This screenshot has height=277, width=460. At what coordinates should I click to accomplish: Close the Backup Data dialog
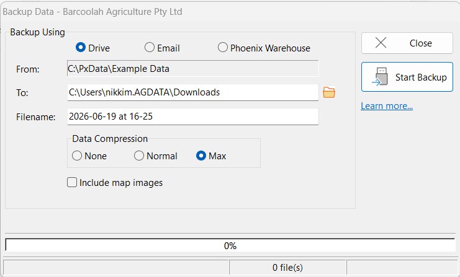click(407, 43)
